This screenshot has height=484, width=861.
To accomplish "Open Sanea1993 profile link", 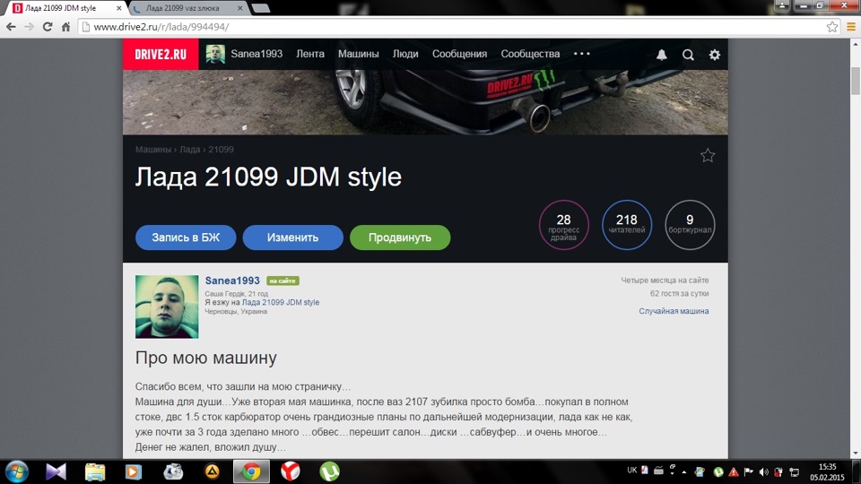I will (x=232, y=281).
